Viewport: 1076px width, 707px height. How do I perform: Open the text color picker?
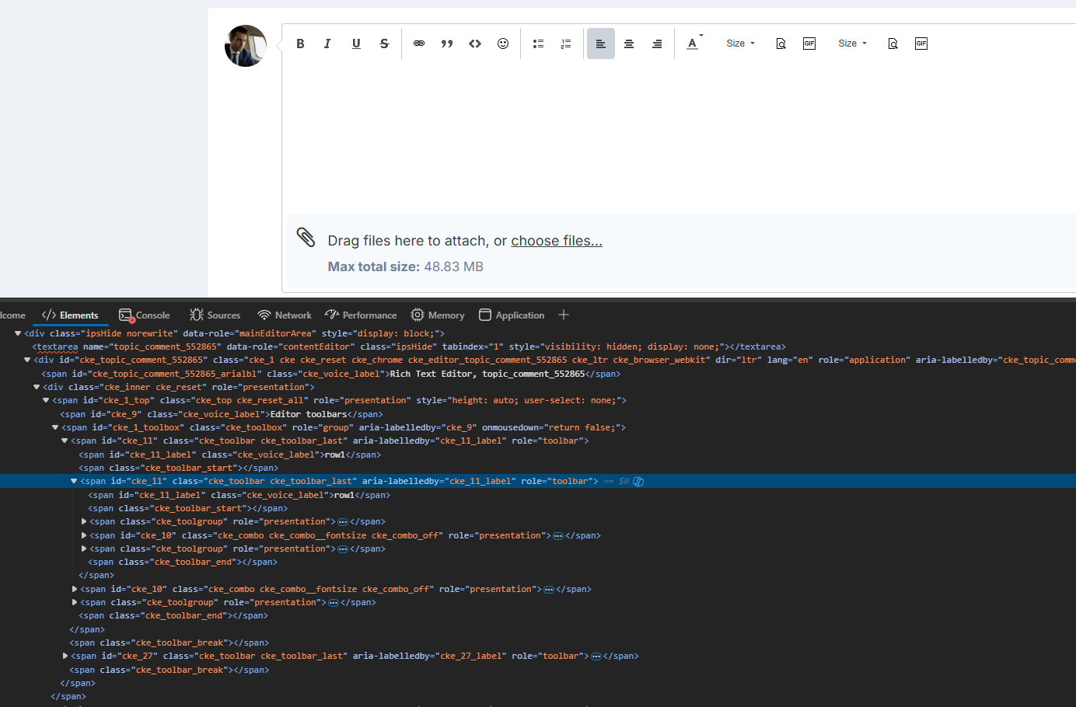(x=693, y=44)
